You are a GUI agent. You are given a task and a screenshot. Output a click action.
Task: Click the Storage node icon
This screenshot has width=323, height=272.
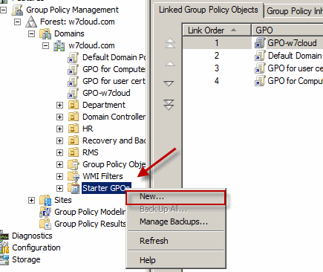point(4,259)
